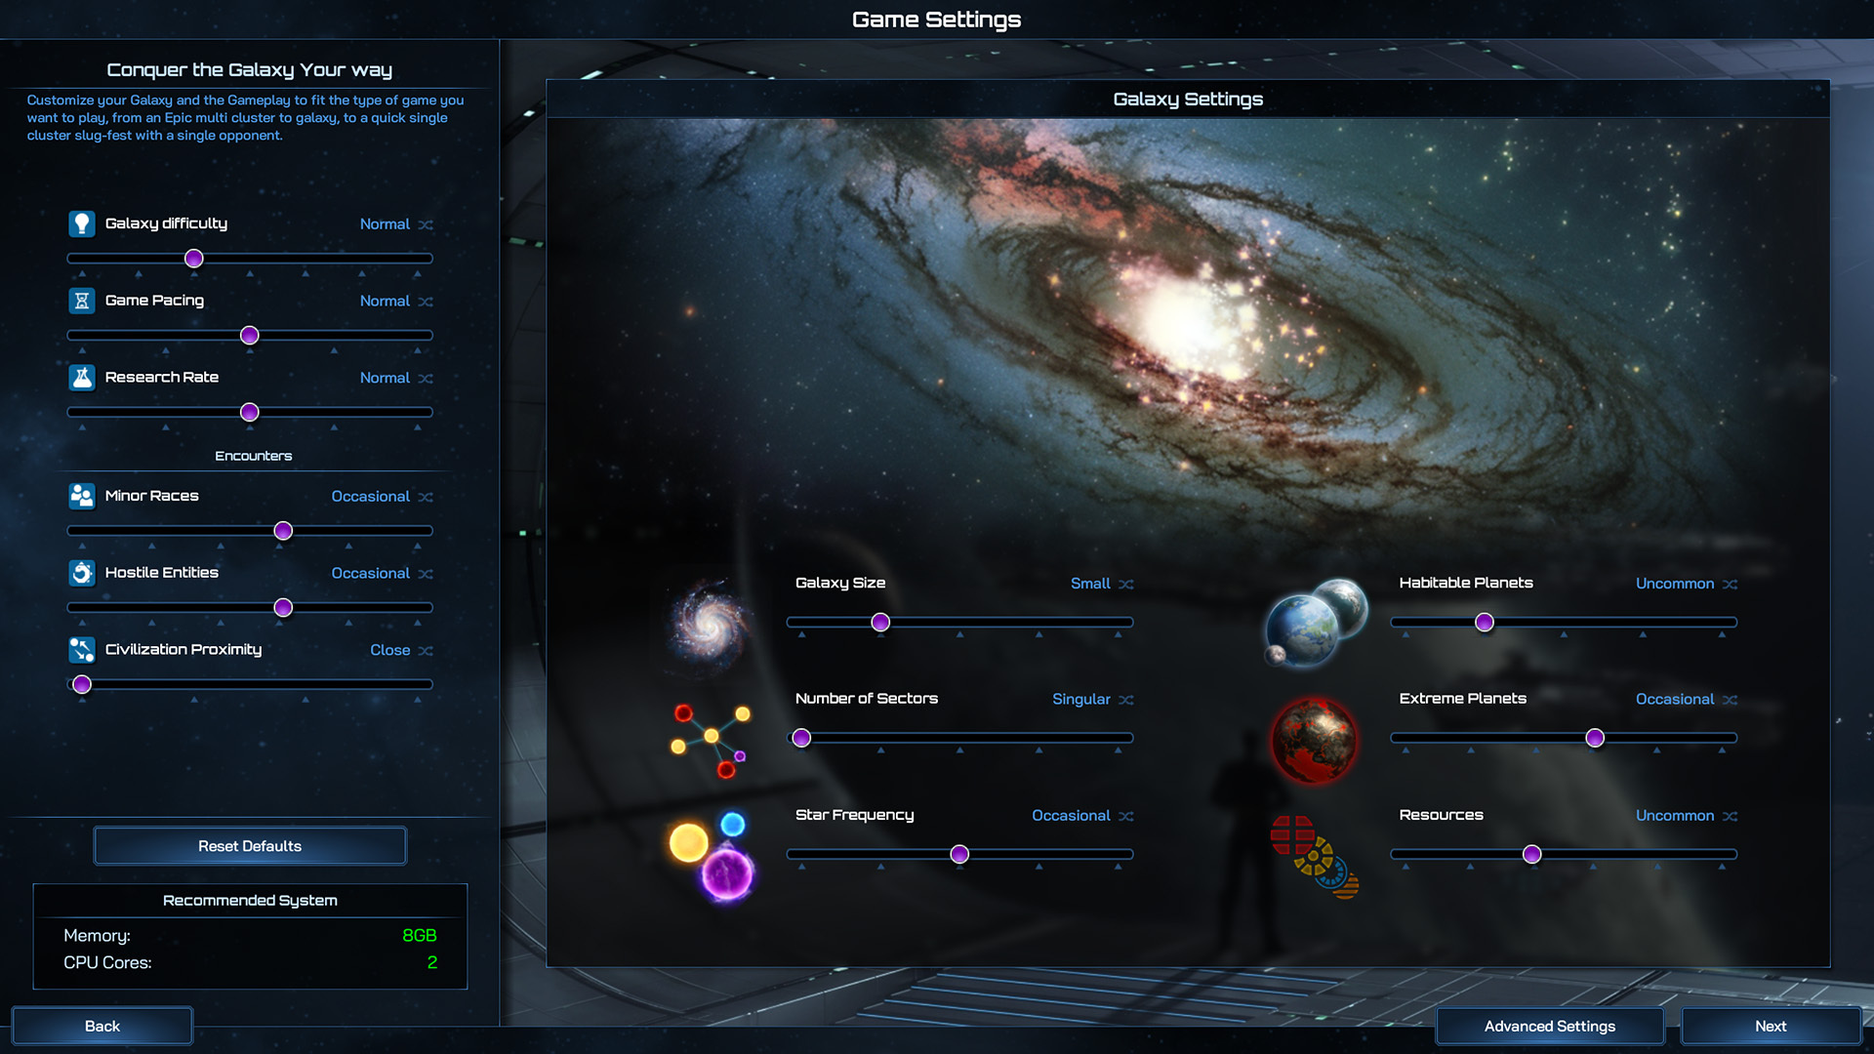Select the Game Pacing hourglass icon
The height and width of the screenshot is (1054, 1874).
(x=82, y=301)
